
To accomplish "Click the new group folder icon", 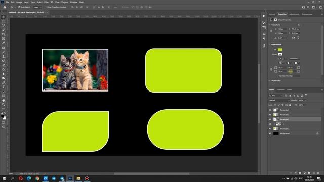I will 309,173.
